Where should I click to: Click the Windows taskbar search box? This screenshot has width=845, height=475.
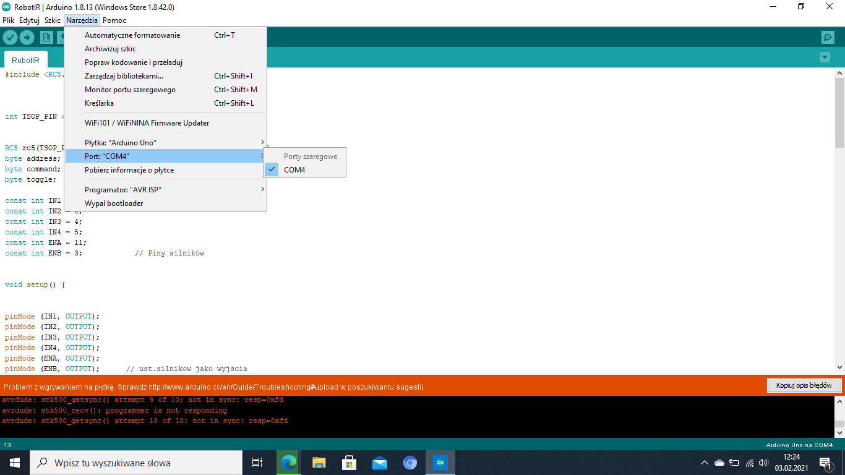136,463
